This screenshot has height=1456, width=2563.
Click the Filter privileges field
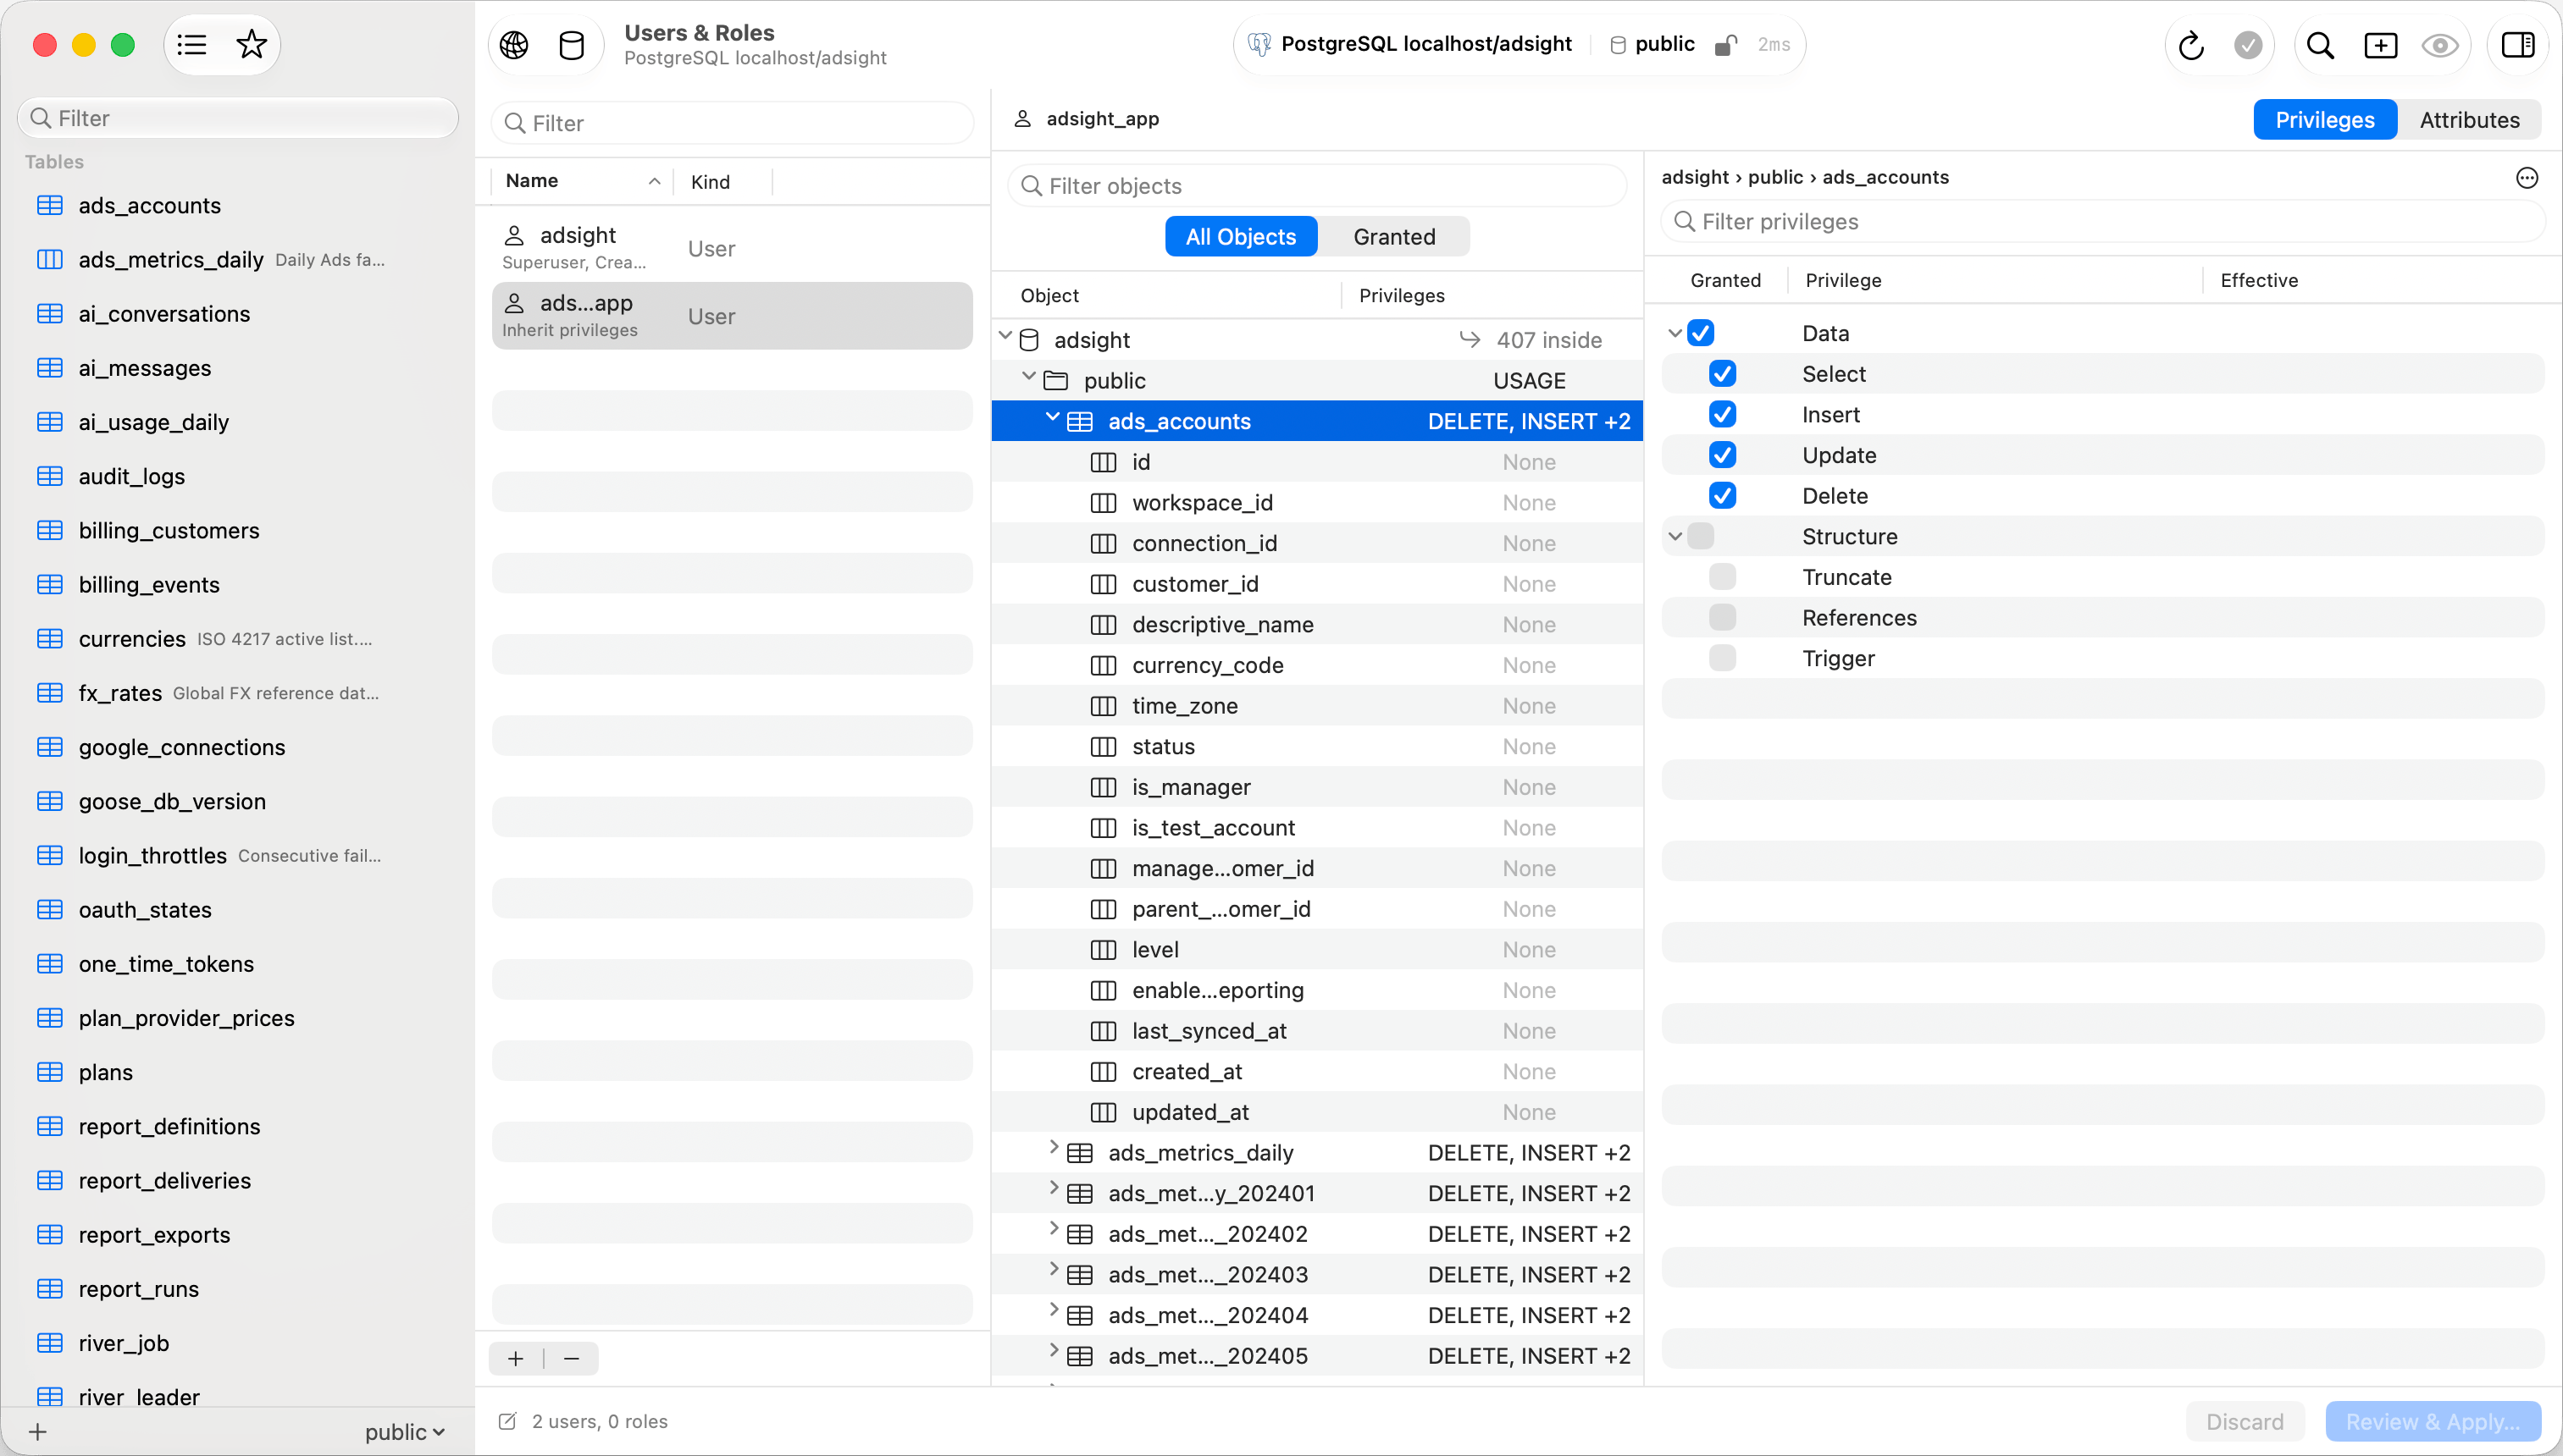coord(2103,221)
